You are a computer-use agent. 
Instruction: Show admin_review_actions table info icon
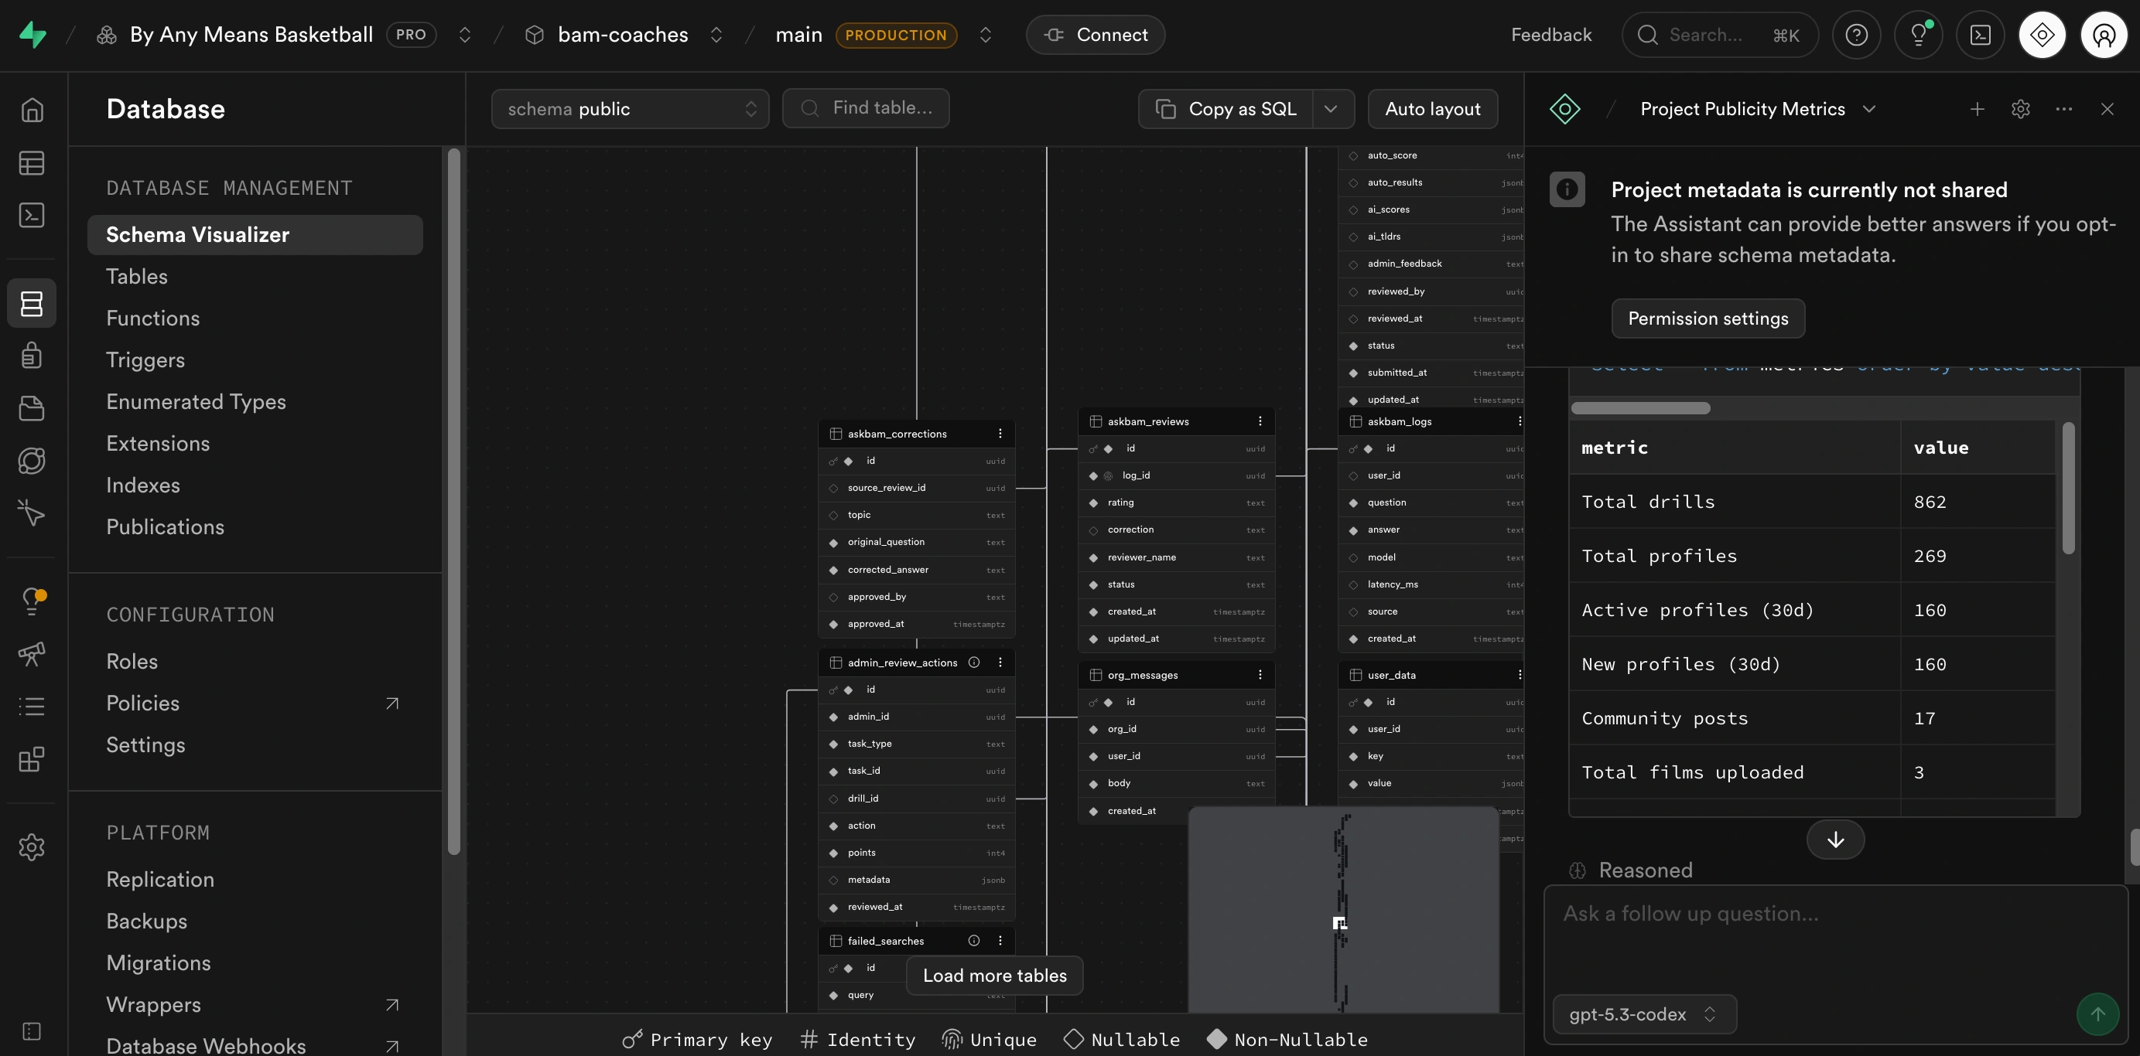[x=973, y=663]
